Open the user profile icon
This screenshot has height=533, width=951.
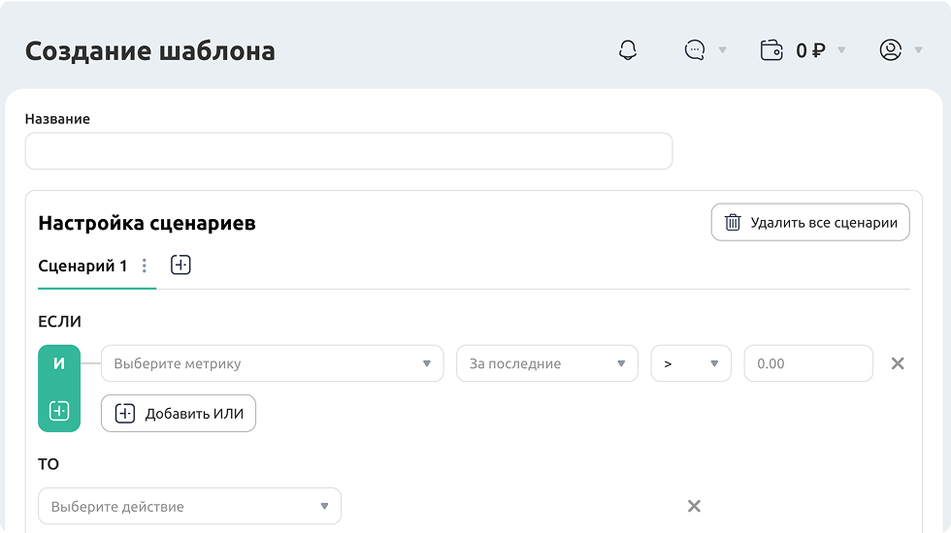[890, 50]
